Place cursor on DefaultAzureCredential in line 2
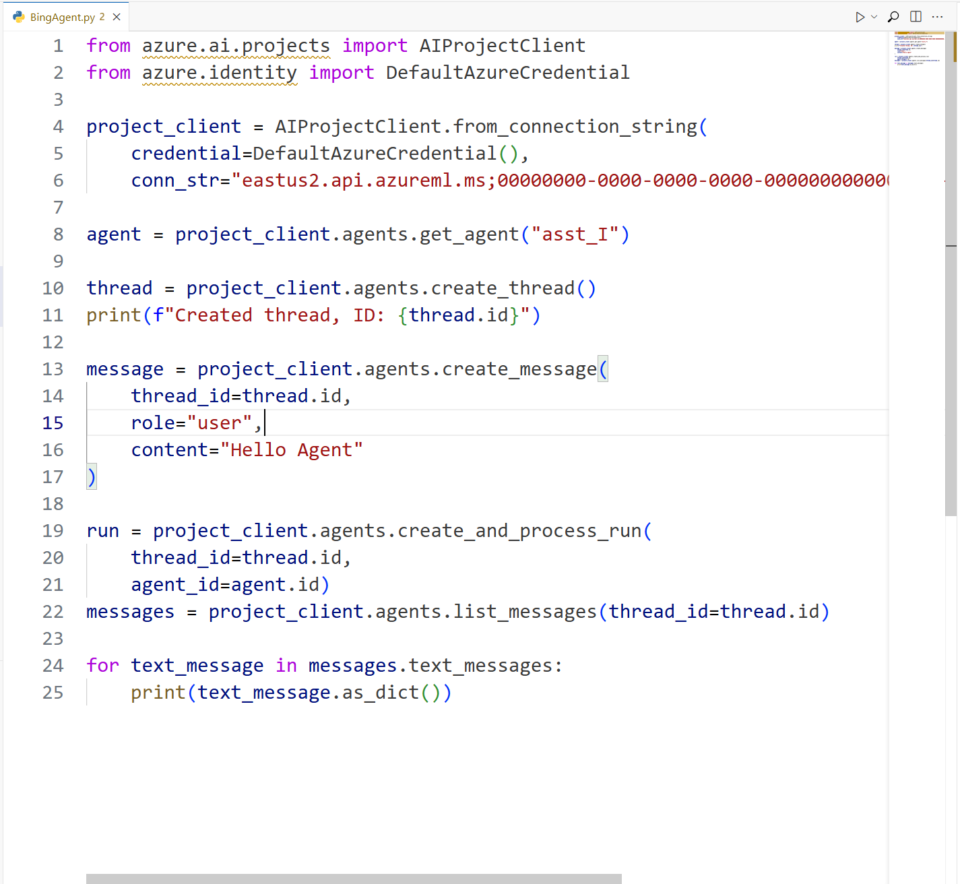 [x=507, y=72]
